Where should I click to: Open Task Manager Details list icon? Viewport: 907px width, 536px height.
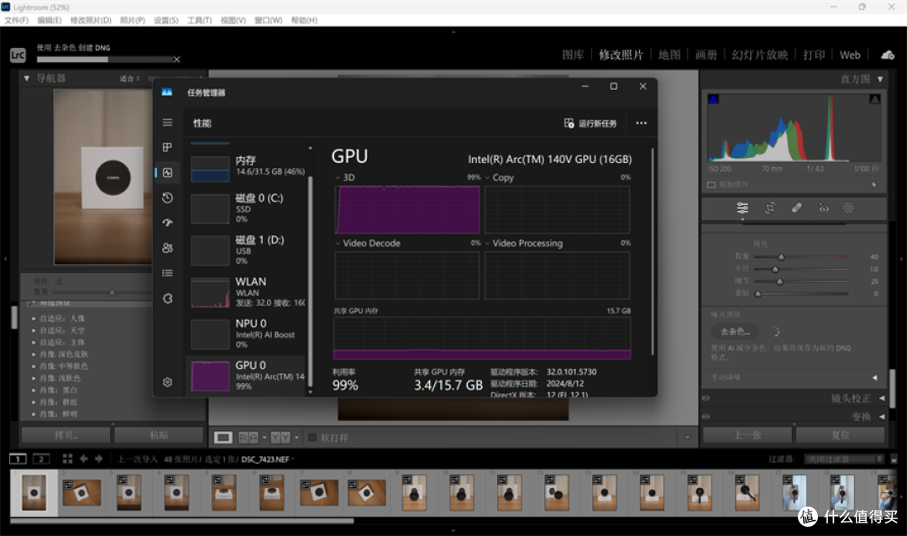[167, 273]
